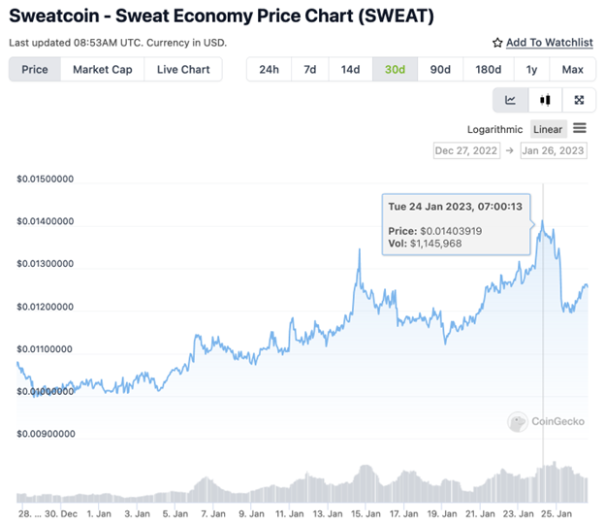This screenshot has height=525, width=605.
Task: Select the 24h time range
Action: [x=270, y=70]
